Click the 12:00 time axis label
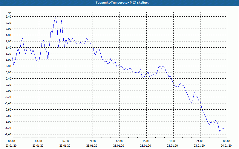 (119, 141)
